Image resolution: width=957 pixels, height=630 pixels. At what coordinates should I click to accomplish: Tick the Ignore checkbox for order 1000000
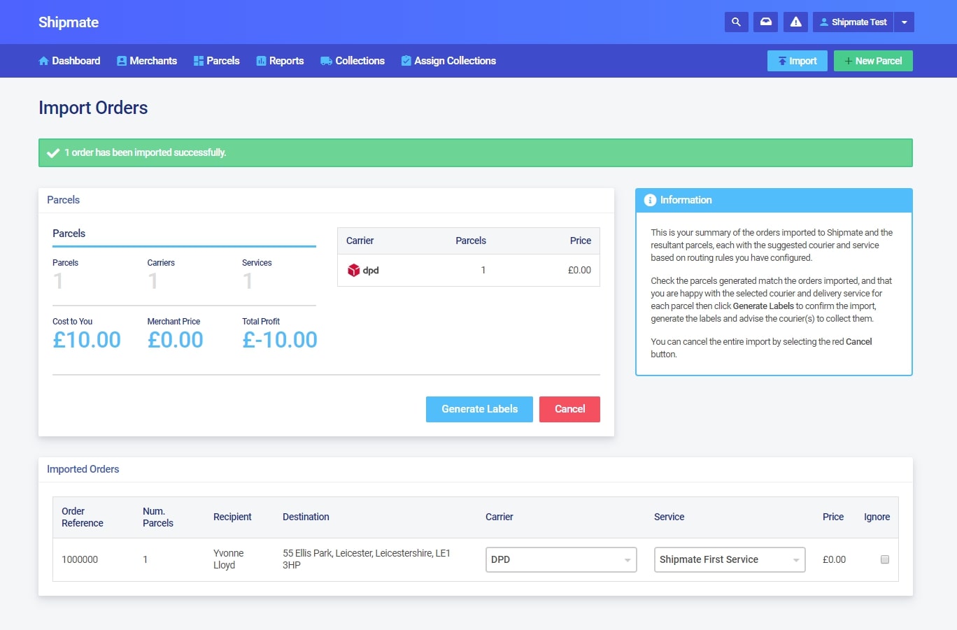pyautogui.click(x=884, y=559)
